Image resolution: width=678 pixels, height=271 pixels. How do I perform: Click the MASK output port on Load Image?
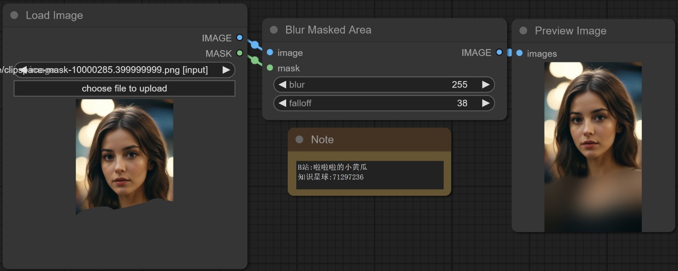[240, 53]
